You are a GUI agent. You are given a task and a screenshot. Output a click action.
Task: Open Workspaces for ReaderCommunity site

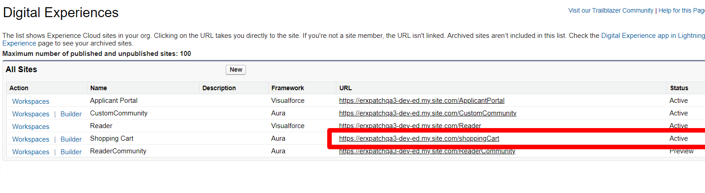tap(31, 152)
